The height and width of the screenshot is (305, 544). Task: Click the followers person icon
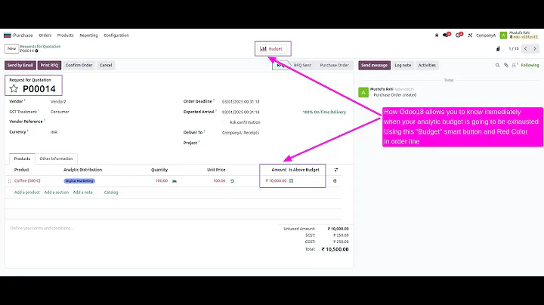515,65
